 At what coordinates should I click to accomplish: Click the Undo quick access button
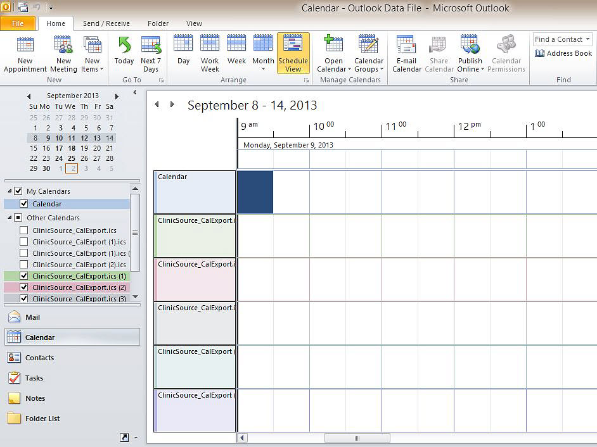[37, 7]
